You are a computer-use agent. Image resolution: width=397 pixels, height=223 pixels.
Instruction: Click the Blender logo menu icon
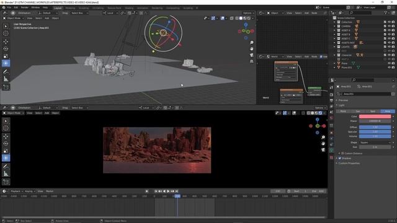point(4,7)
